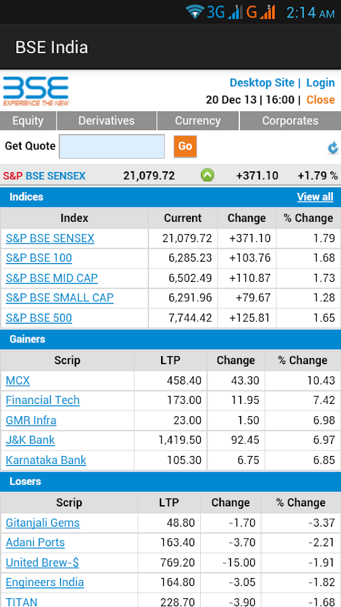Open the Karnataka Bank scrip link

pyautogui.click(x=46, y=460)
